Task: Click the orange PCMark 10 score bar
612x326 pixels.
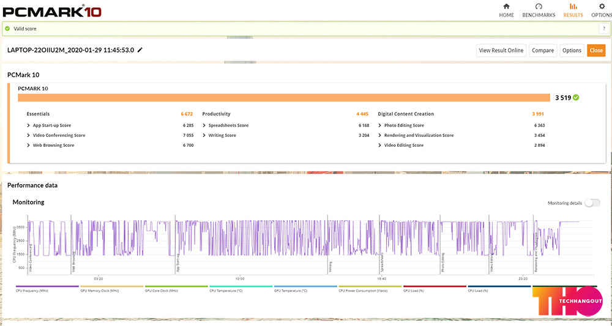Action: pos(284,97)
